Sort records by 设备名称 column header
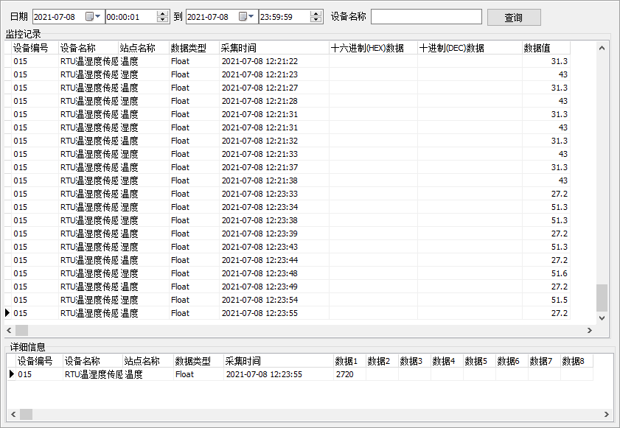 [x=88, y=48]
